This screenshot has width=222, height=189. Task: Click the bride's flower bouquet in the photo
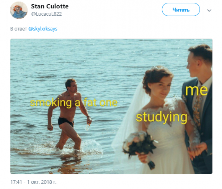pyautogui.click(x=140, y=146)
